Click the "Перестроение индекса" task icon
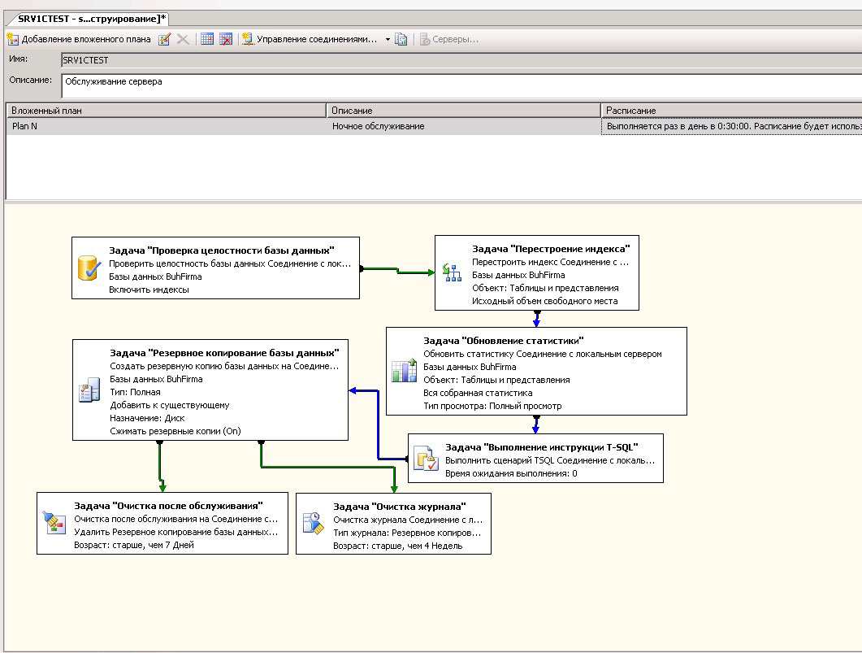This screenshot has height=653, width=862. pyautogui.click(x=451, y=273)
